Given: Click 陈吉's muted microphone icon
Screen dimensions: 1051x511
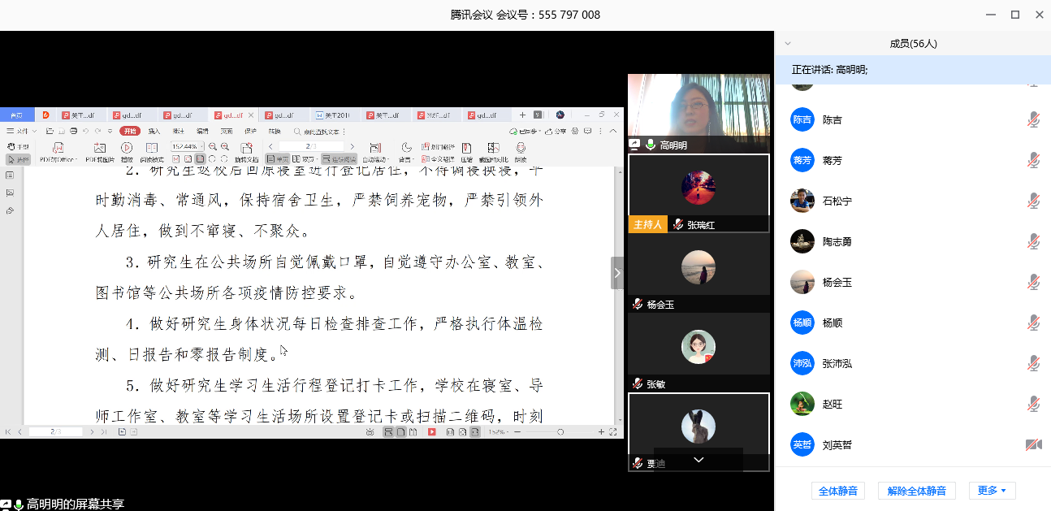Looking at the screenshot, I should (1033, 120).
